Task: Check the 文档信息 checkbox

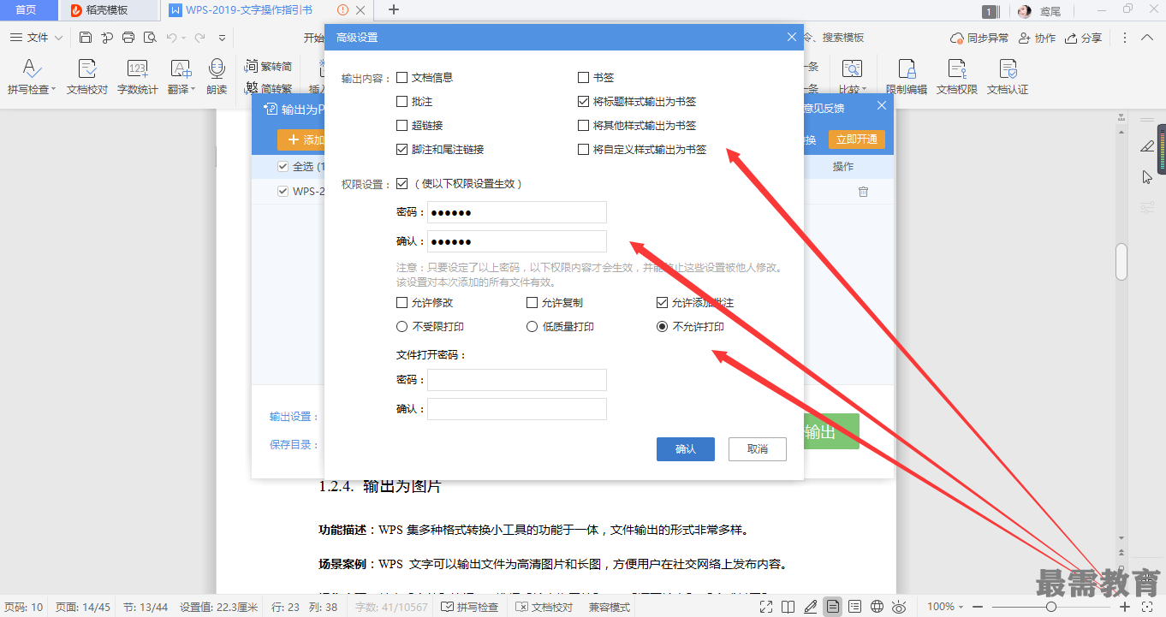Action: pos(402,77)
